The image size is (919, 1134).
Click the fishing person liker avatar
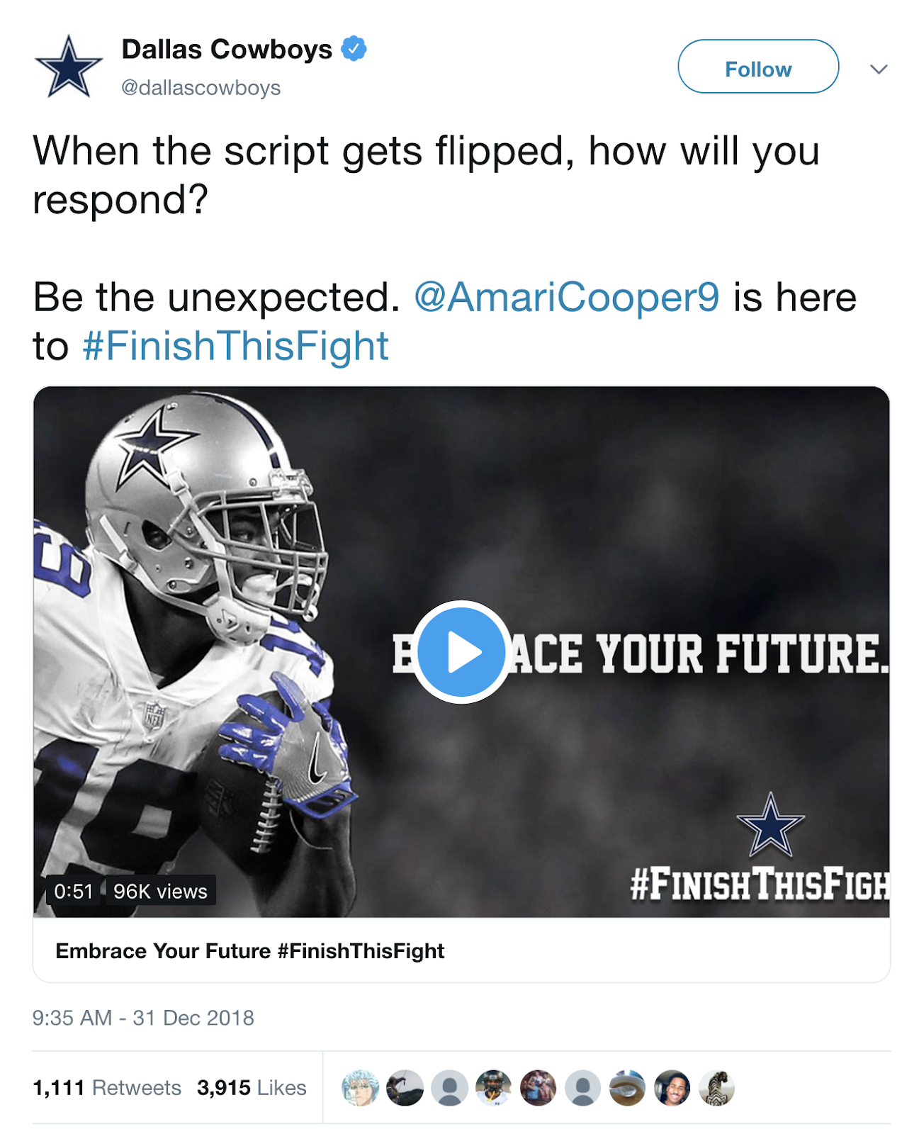click(x=405, y=1088)
